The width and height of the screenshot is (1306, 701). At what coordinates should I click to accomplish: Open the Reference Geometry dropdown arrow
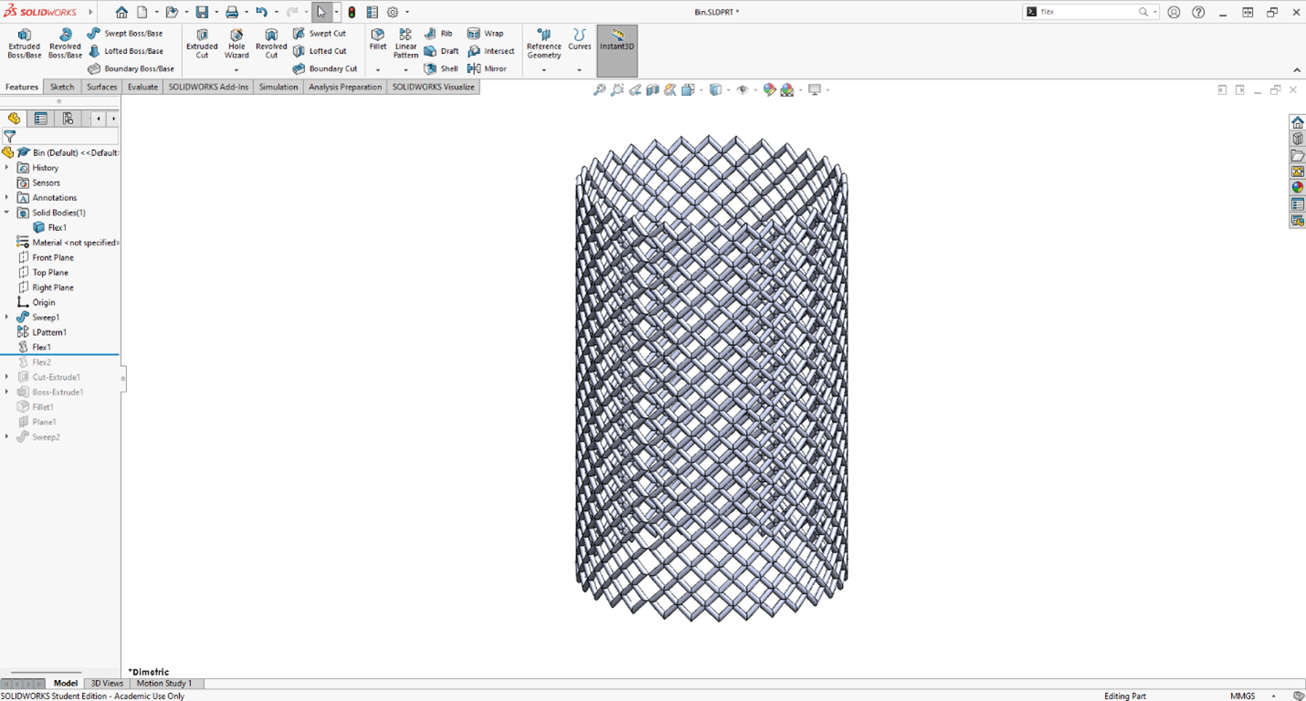coord(544,70)
